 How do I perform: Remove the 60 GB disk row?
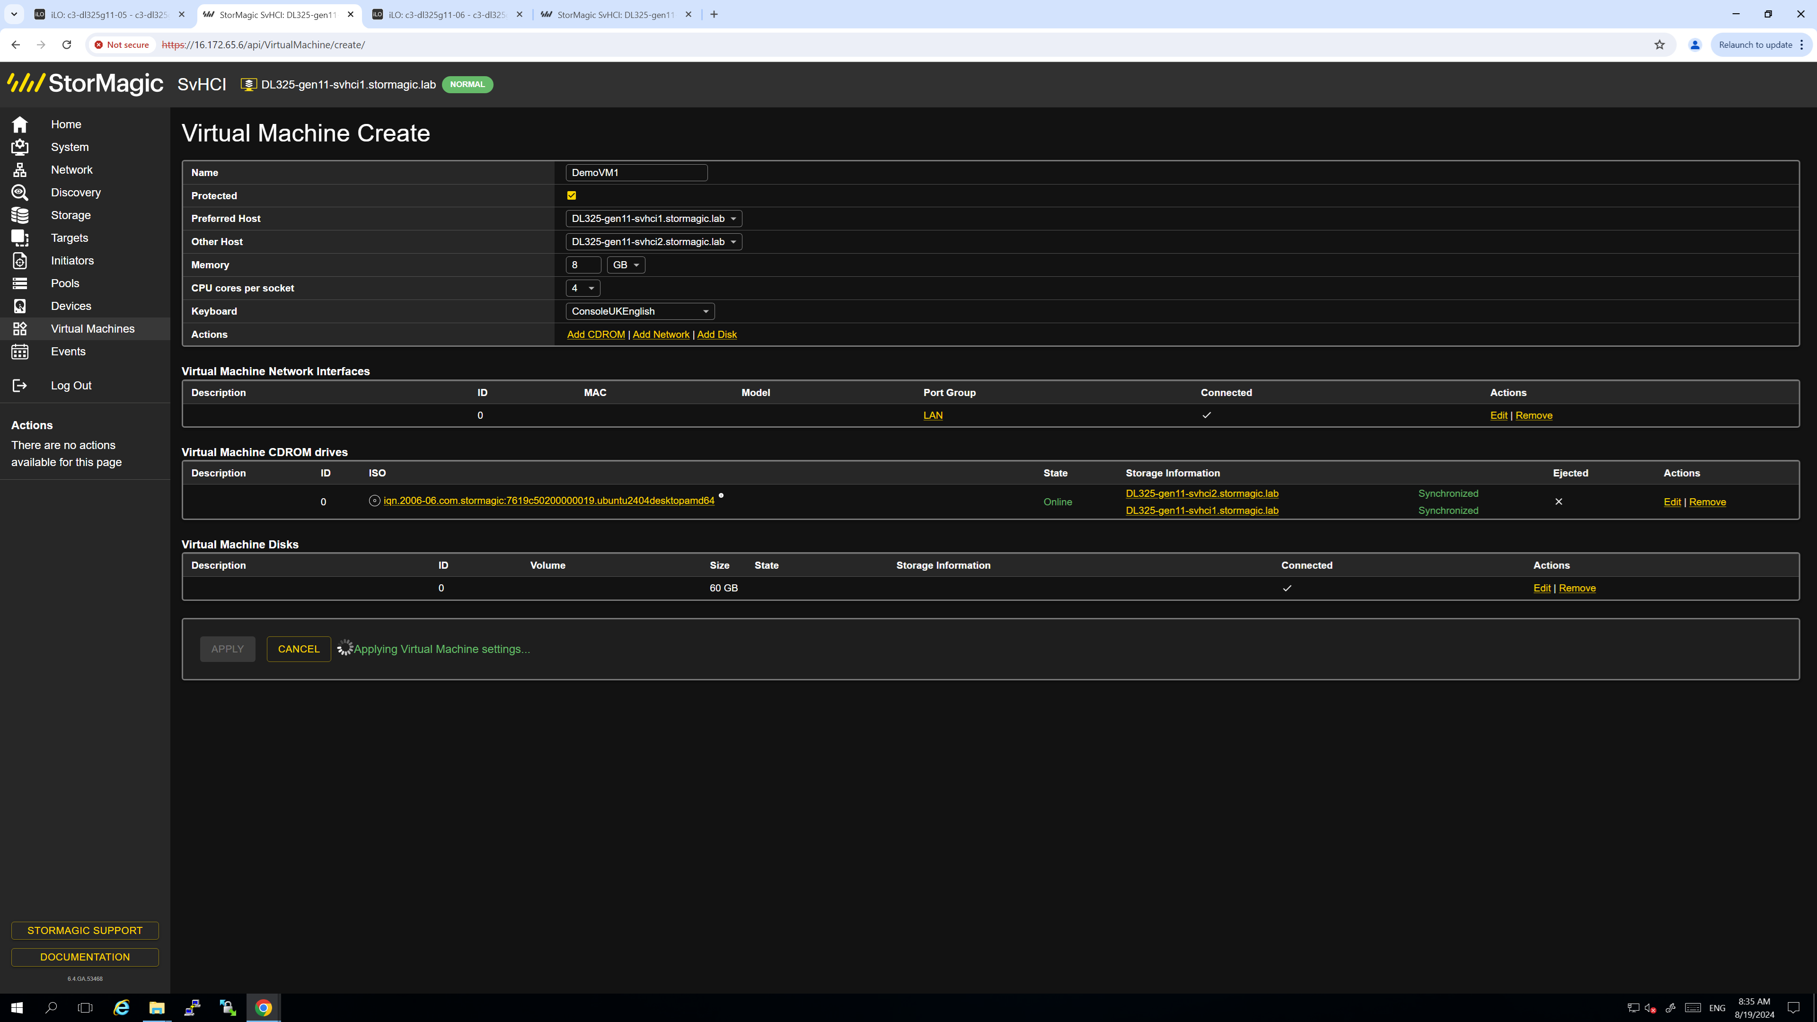pyautogui.click(x=1577, y=588)
